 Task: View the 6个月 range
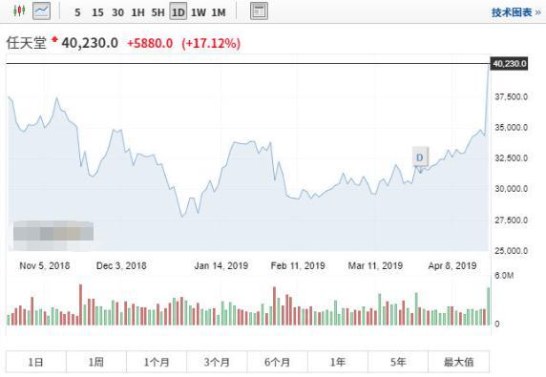point(277,362)
